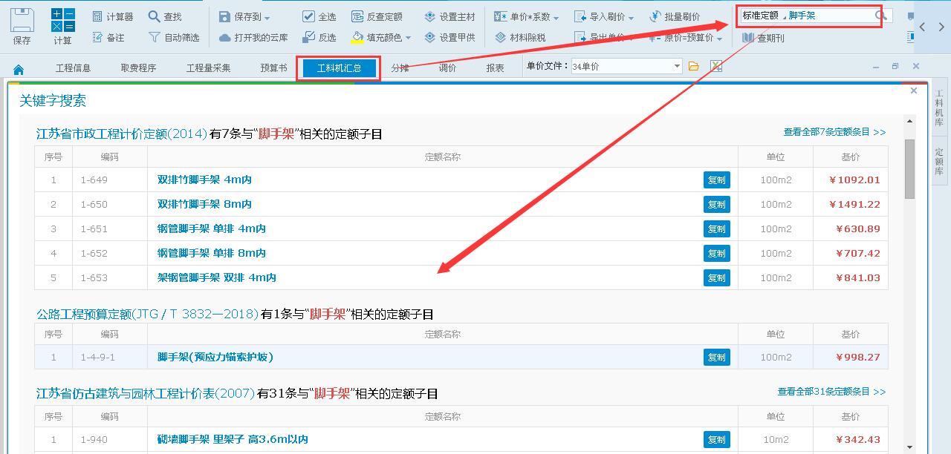The height and width of the screenshot is (454, 951).
Task: Check the 全选 select-all option
Action: [319, 16]
